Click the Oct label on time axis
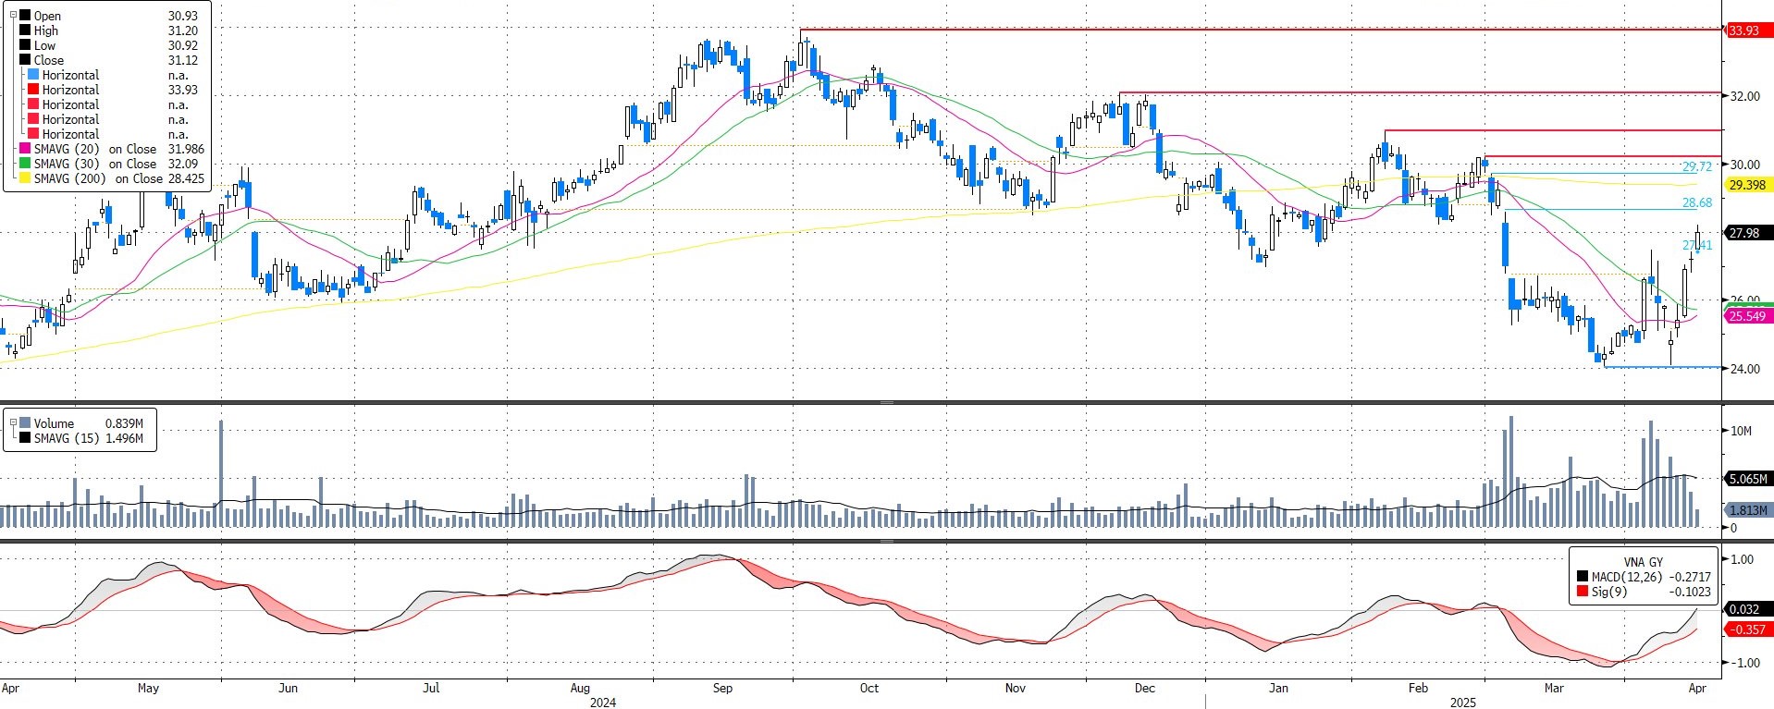The height and width of the screenshot is (709, 1774). (x=869, y=688)
